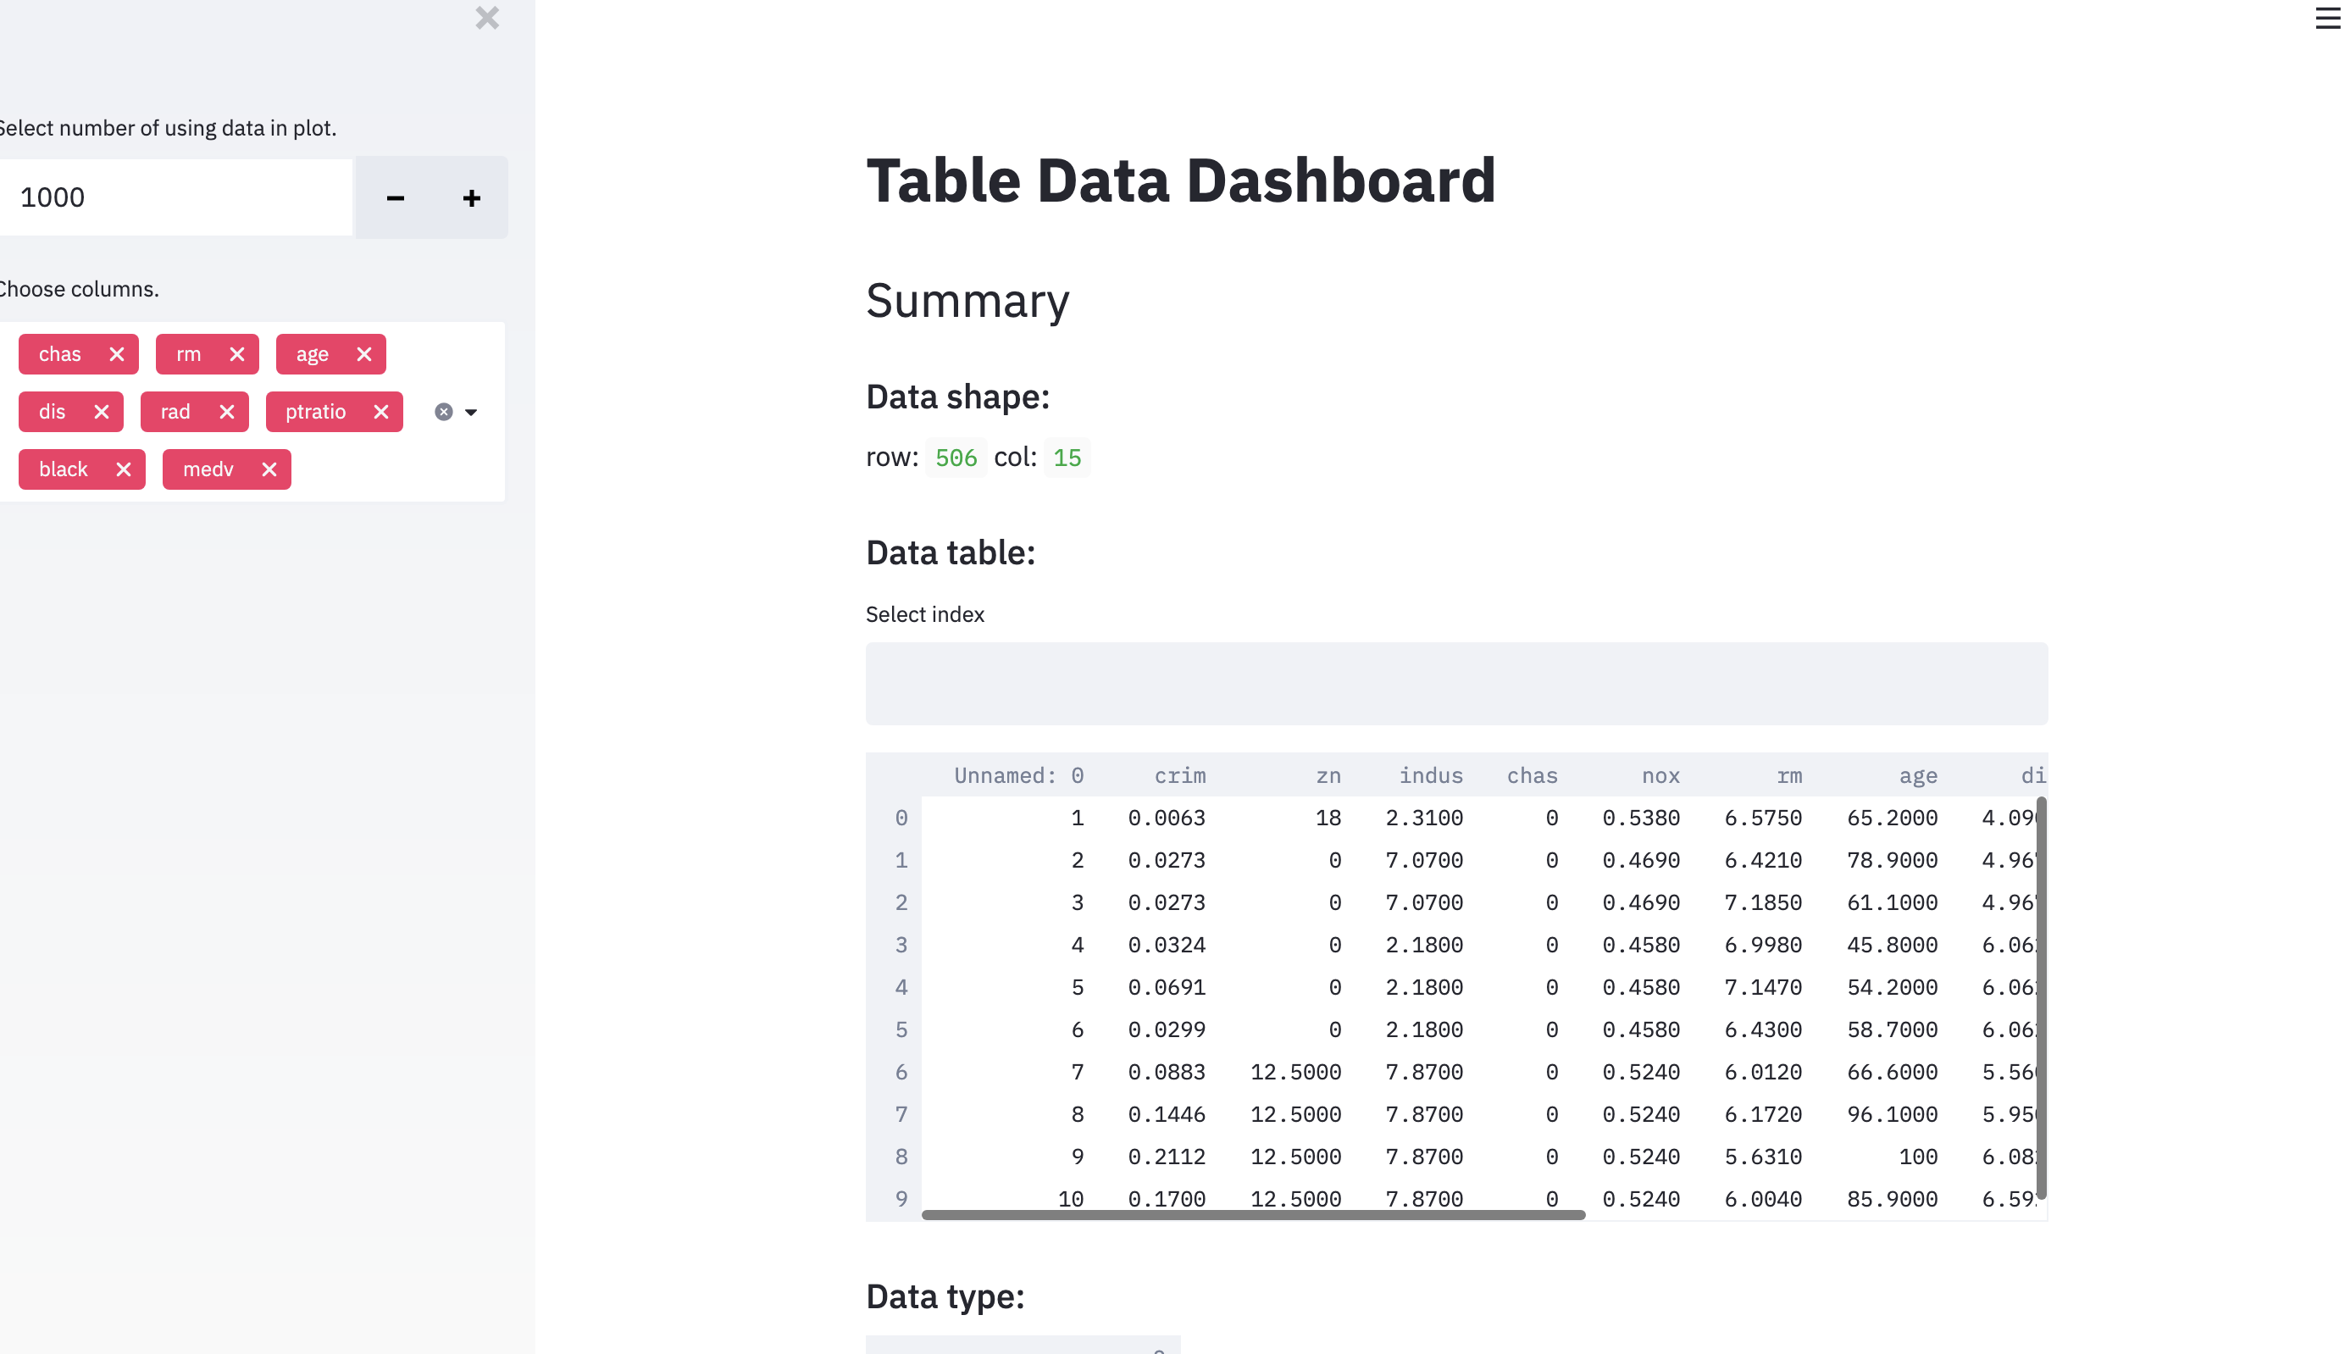Clear all selected columns
The image size is (2345, 1354).
pyautogui.click(x=444, y=412)
